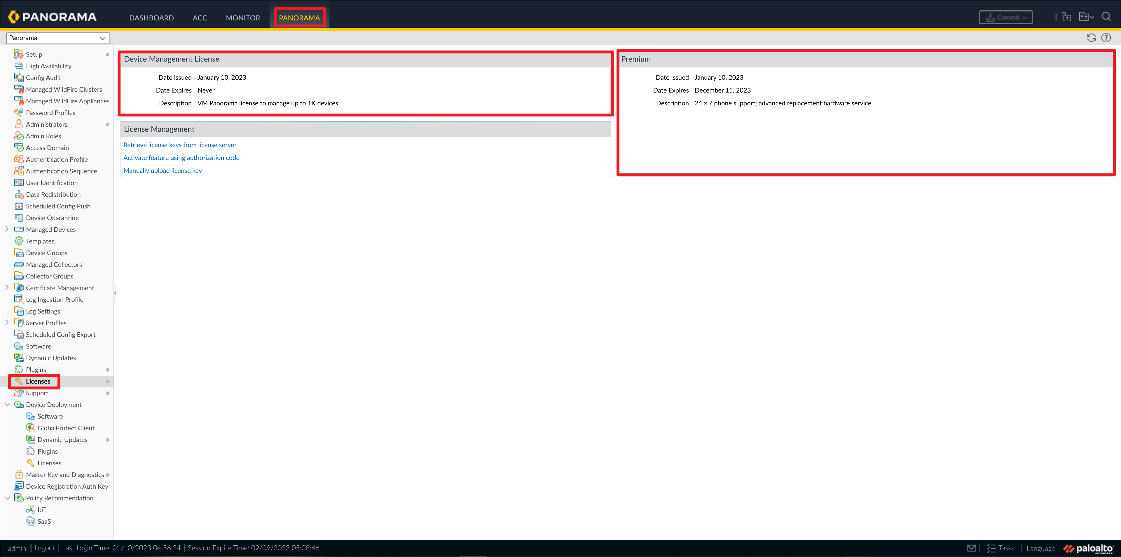Click the search magnifier icon

click(1106, 17)
